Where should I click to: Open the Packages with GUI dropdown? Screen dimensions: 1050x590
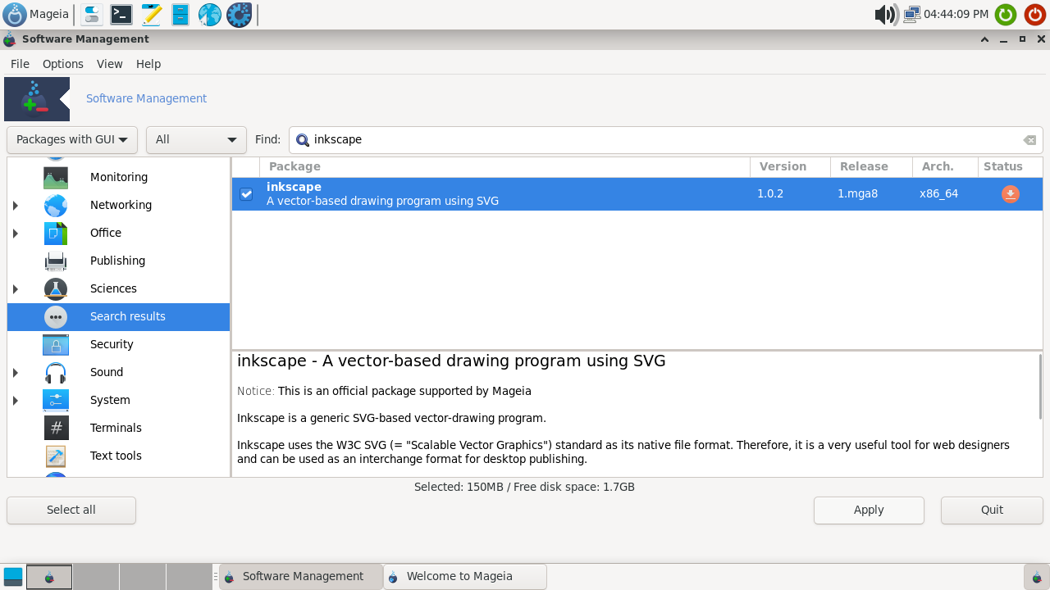71,140
